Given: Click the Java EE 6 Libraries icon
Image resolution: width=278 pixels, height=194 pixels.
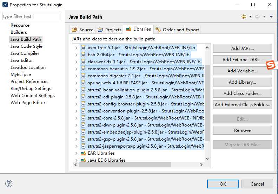Looking at the screenshot, I should tap(83, 160).
